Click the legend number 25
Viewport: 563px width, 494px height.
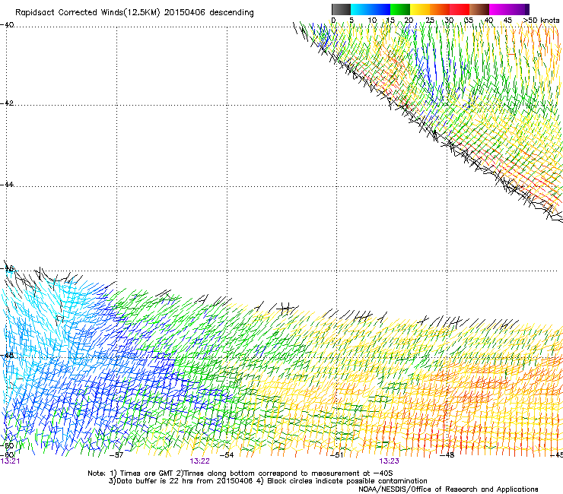click(430, 20)
